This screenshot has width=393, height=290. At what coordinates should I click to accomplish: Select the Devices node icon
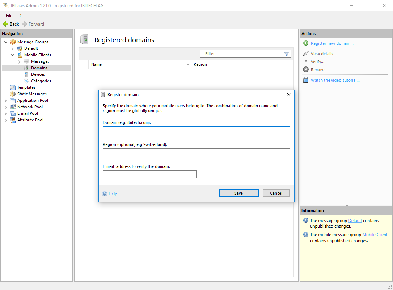tap(26, 74)
